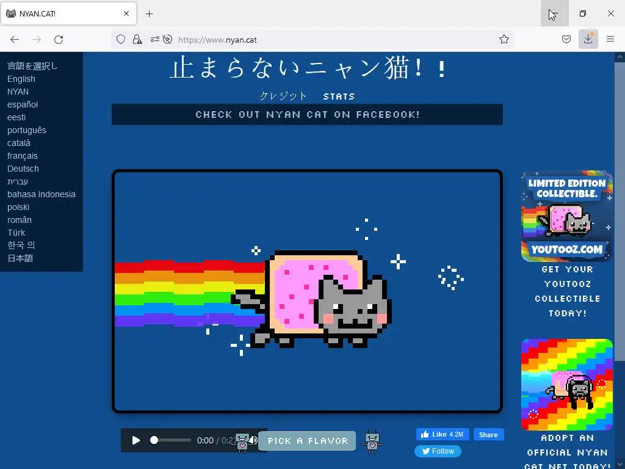Select the Hebrew עברית language
The width and height of the screenshot is (625, 469).
(18, 181)
